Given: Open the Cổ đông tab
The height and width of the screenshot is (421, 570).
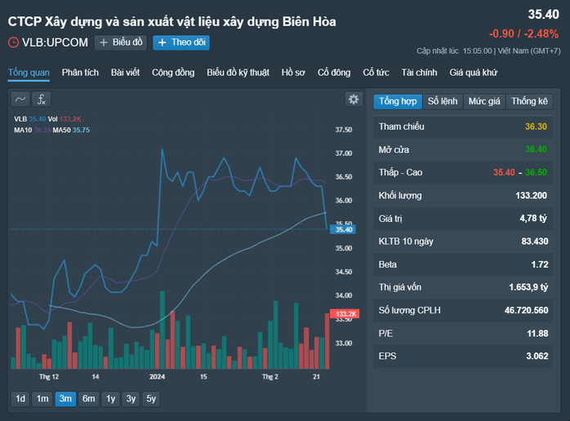Looking at the screenshot, I should [x=334, y=73].
